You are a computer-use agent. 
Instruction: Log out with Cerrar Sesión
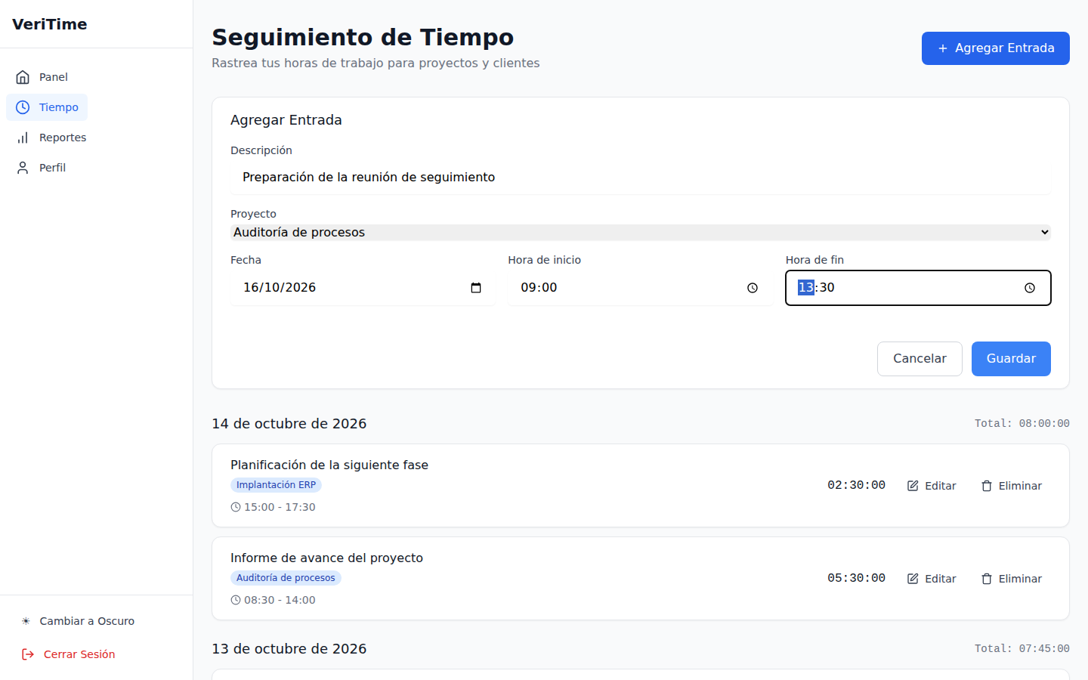click(68, 654)
